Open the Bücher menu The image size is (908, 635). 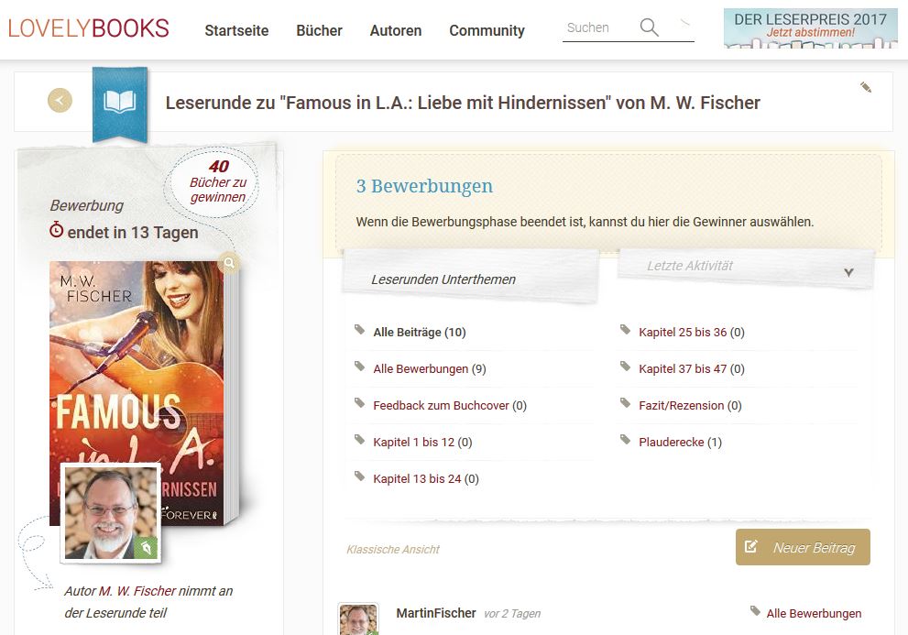coord(319,30)
